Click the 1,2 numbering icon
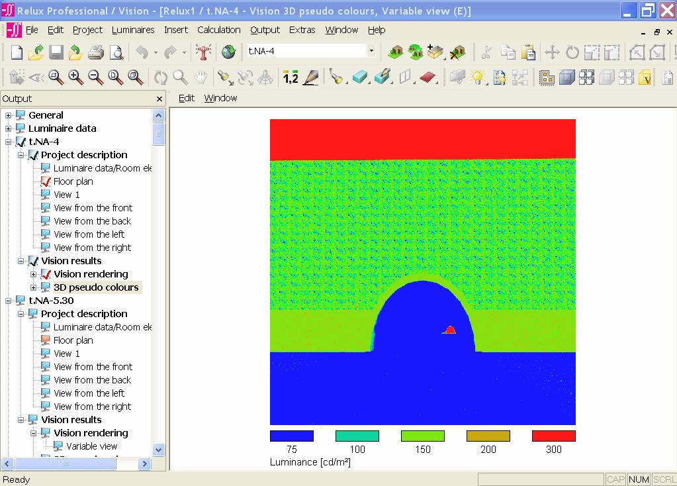This screenshot has width=677, height=486. pos(291,77)
